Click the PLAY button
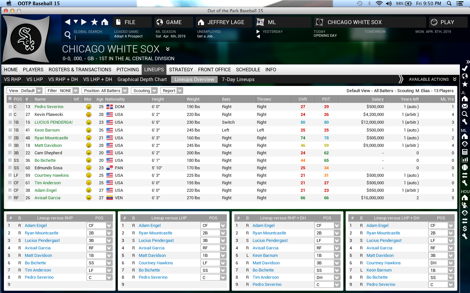Viewport: 470px width, 293px height. click(x=448, y=22)
